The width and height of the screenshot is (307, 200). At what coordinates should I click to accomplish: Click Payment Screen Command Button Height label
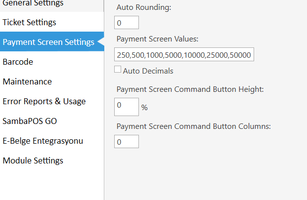coord(190,89)
